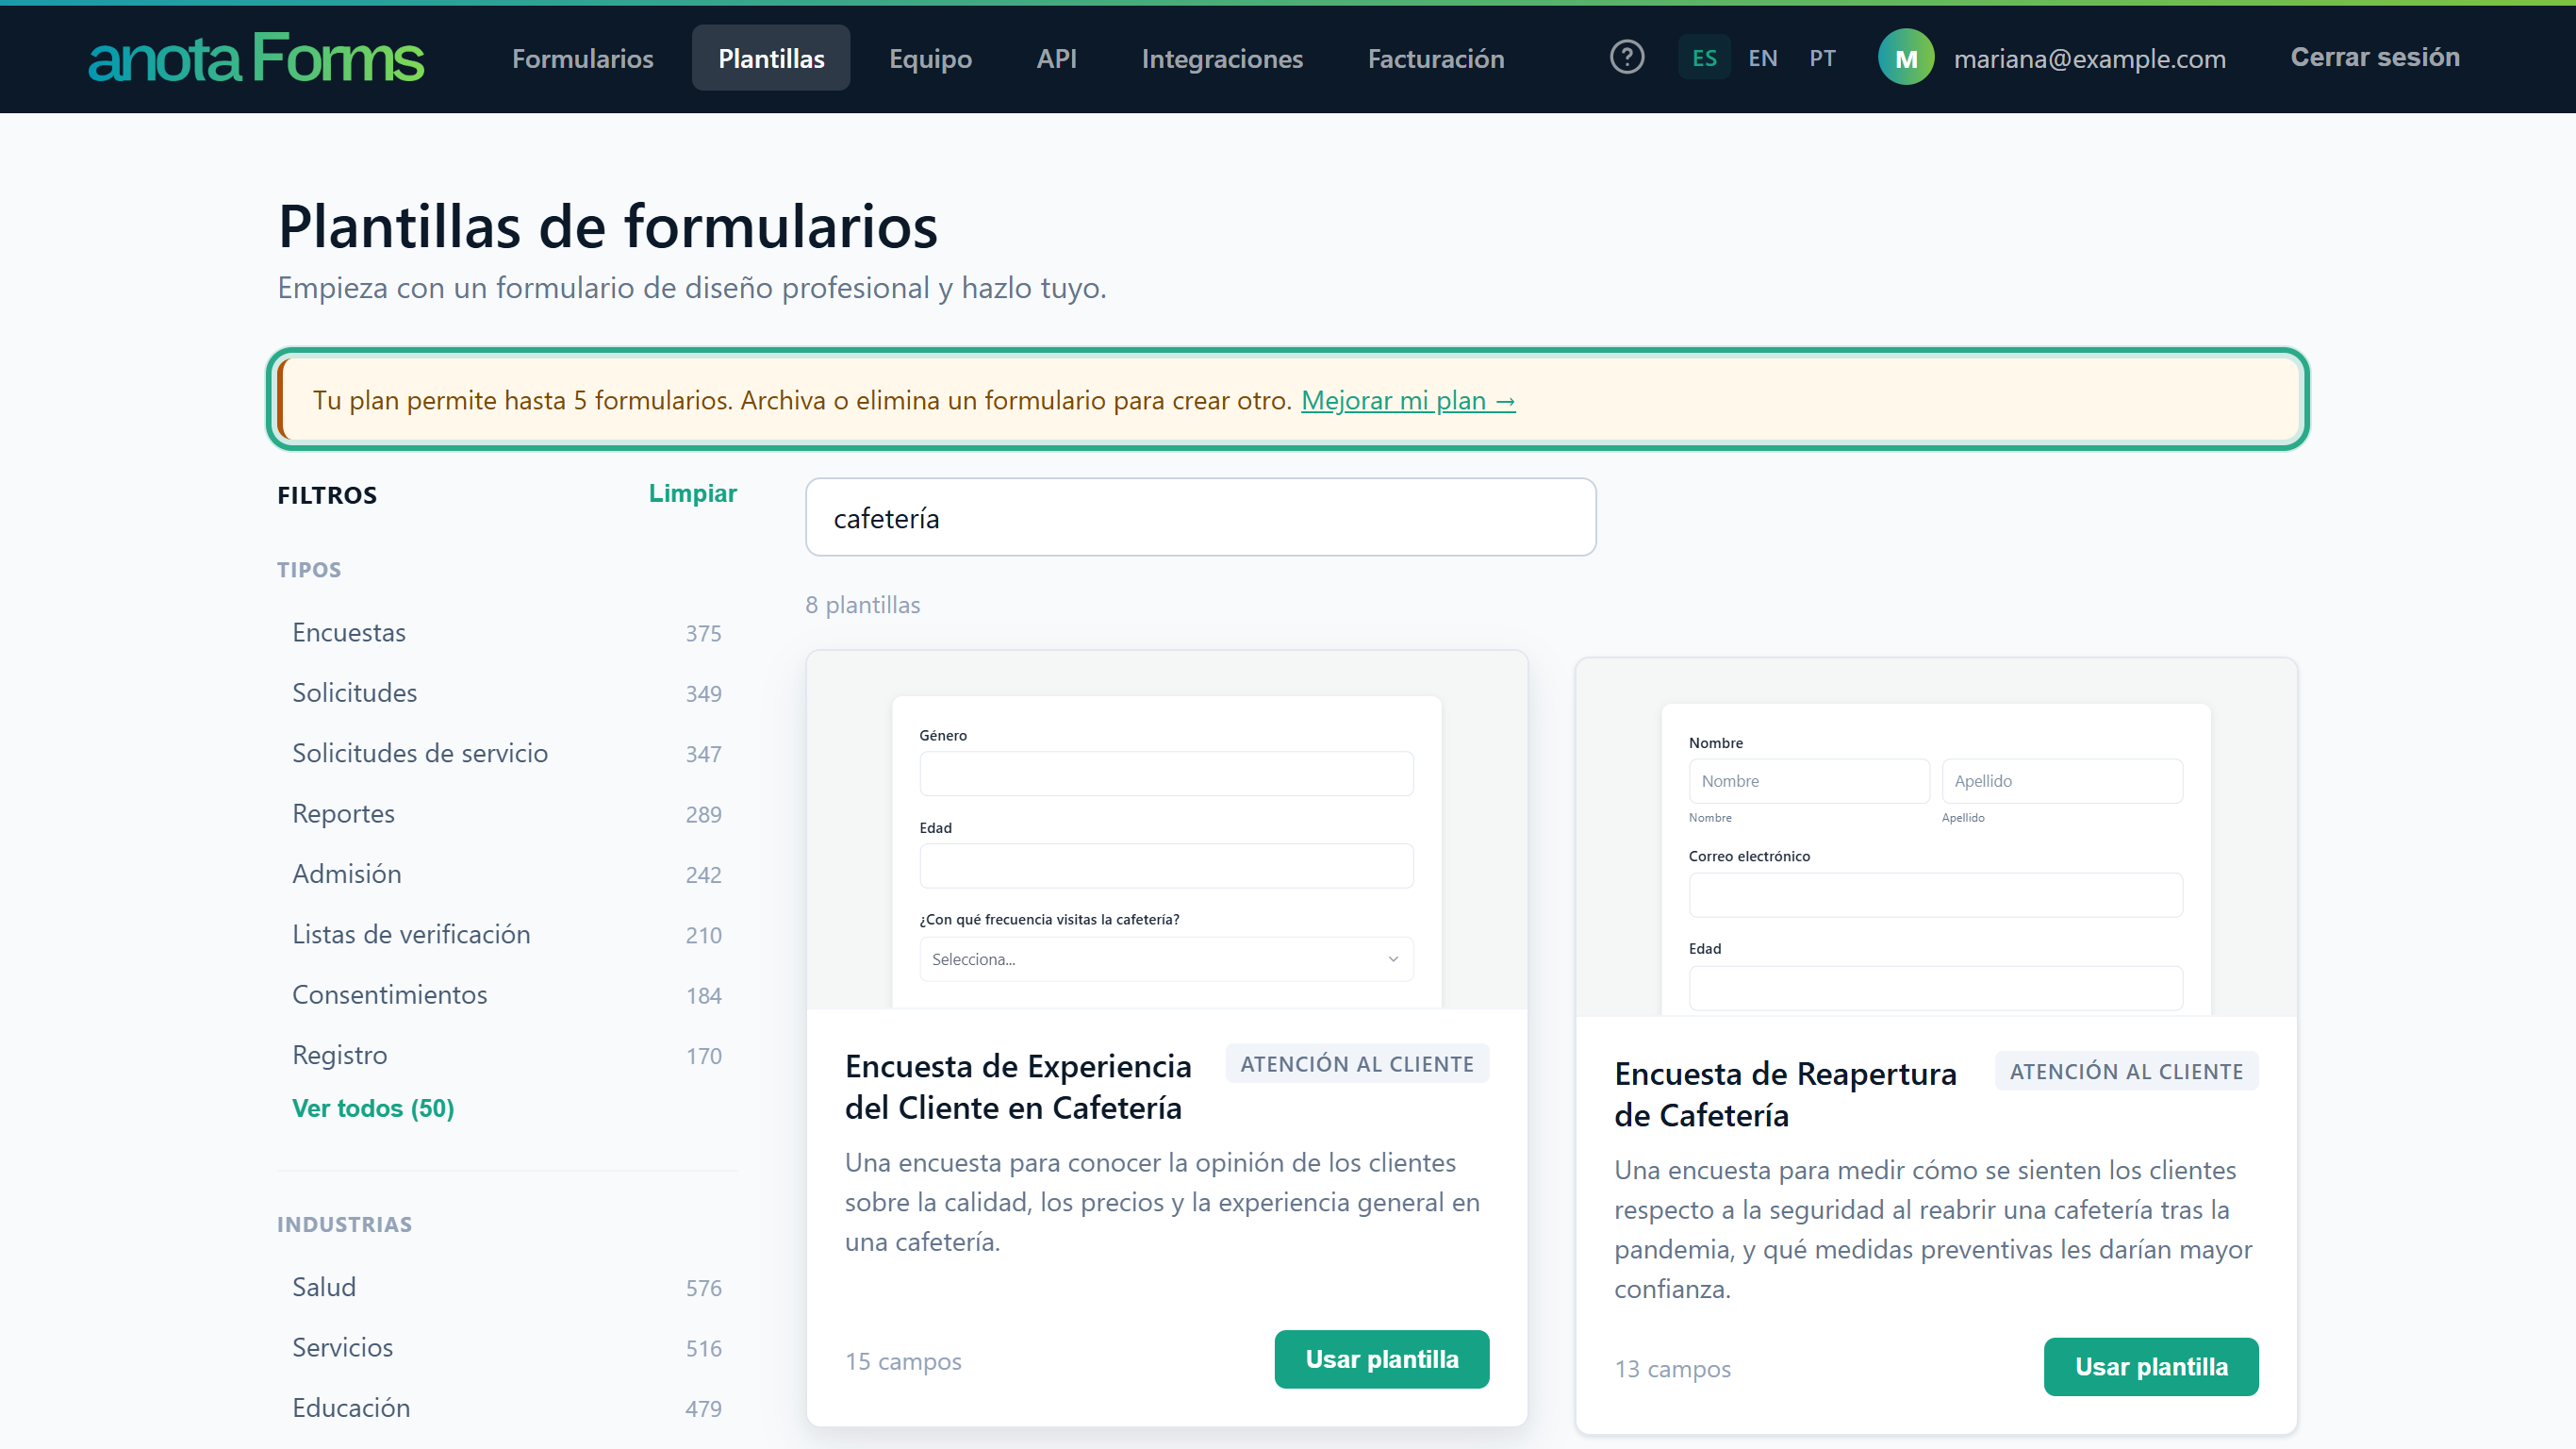Go to Facturación

point(1436,58)
